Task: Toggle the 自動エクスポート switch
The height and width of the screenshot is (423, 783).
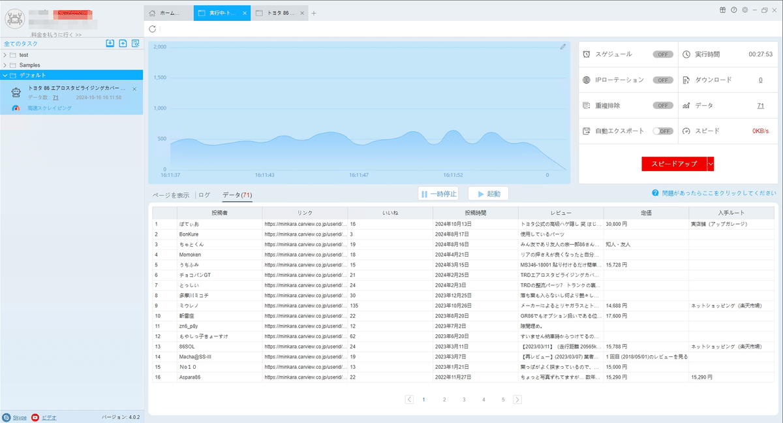Action: 663,131
